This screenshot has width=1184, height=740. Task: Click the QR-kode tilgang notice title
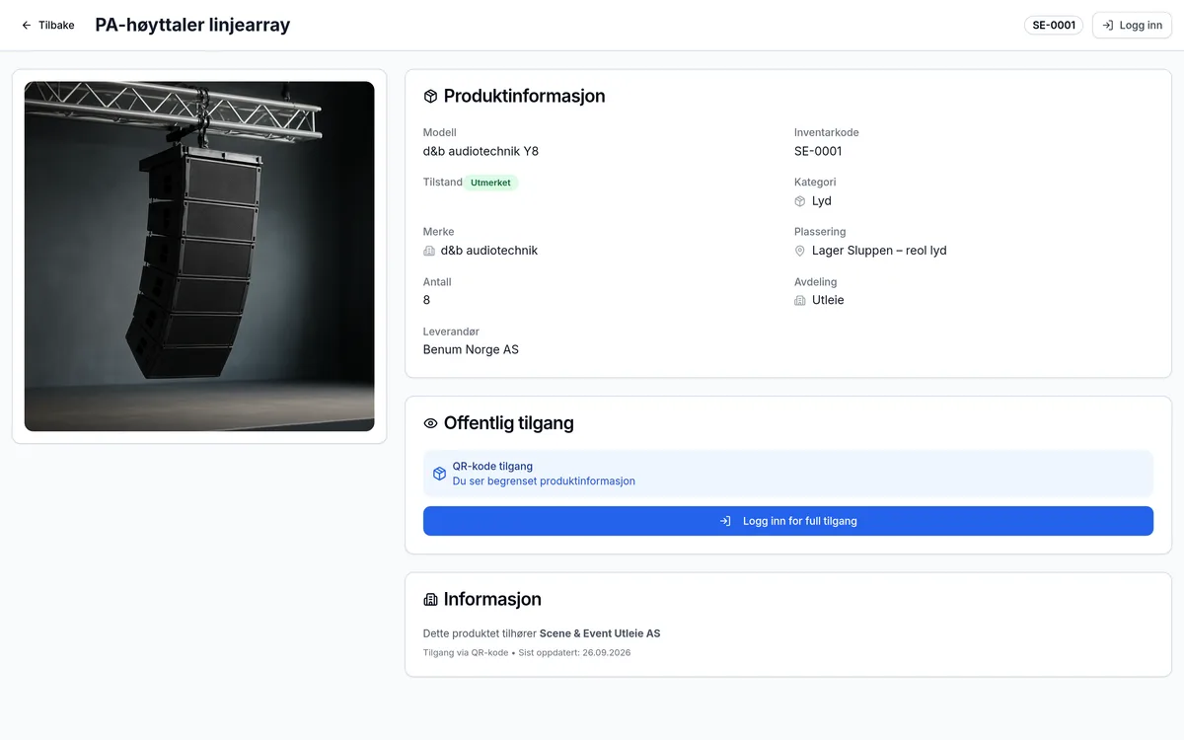(492, 466)
